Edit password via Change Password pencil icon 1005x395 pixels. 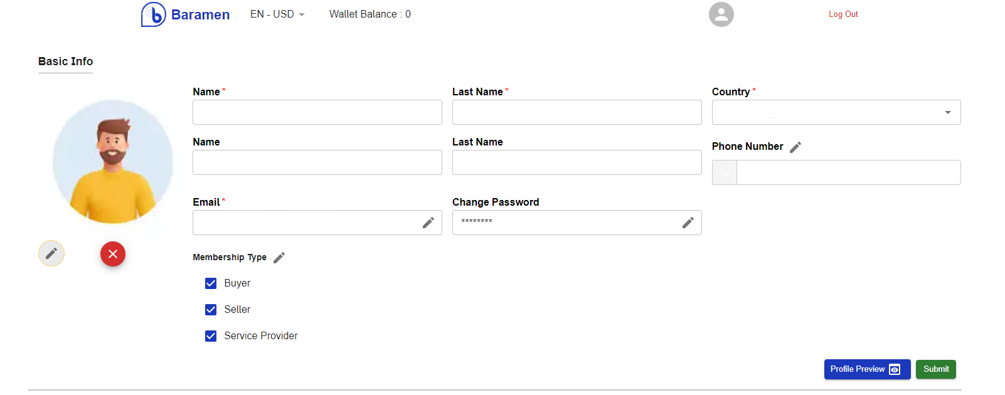pos(688,222)
